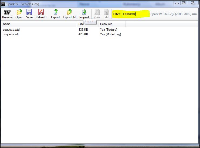This screenshot has width=200, height=148.
Task: Click the View magnifier icon
Action: coord(97,14)
